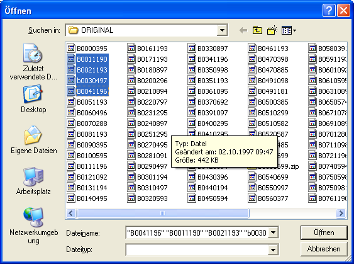The height and width of the screenshot is (264, 354).
Task: Select file icon of B0000395
Action: [x=71, y=48]
